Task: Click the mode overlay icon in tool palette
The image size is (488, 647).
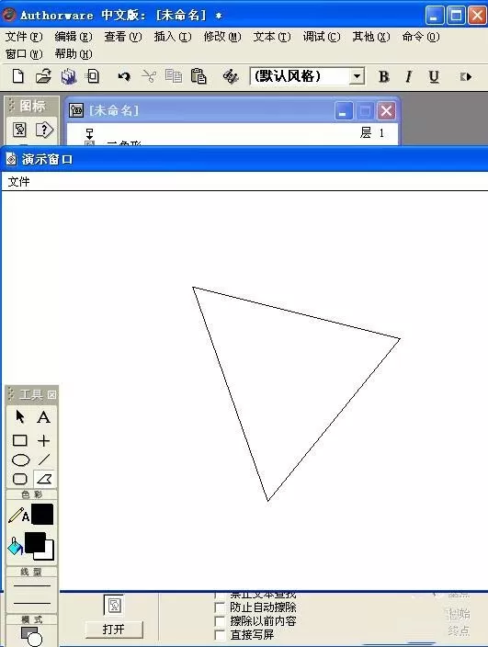Action: pos(31,636)
